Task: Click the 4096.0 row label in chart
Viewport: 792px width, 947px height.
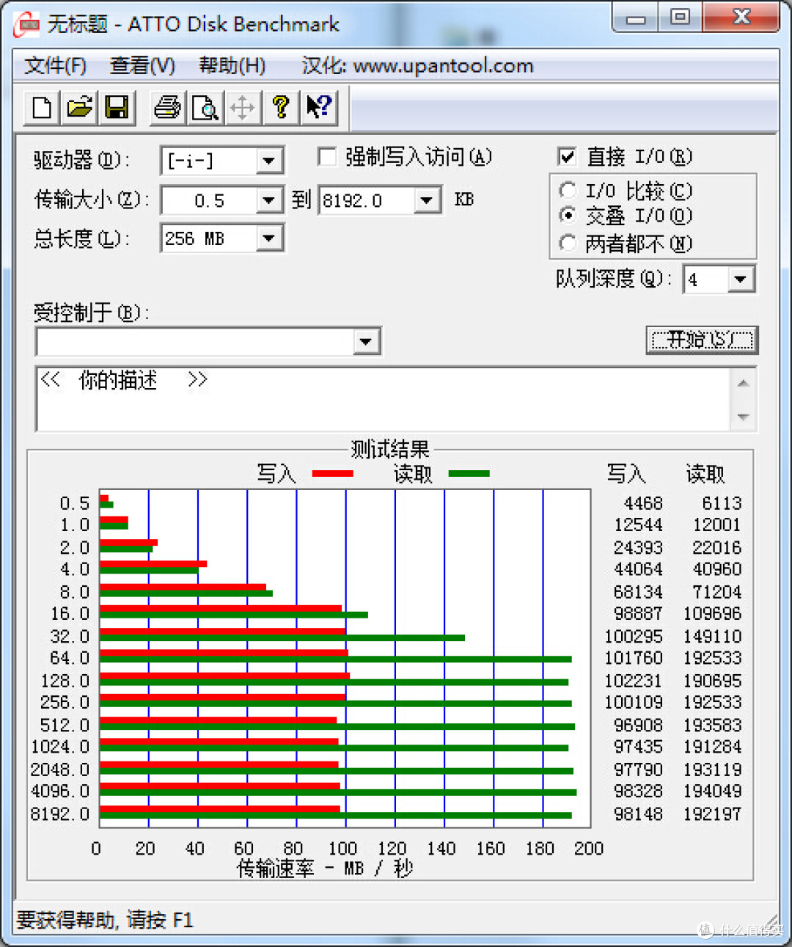Action: pos(60,791)
